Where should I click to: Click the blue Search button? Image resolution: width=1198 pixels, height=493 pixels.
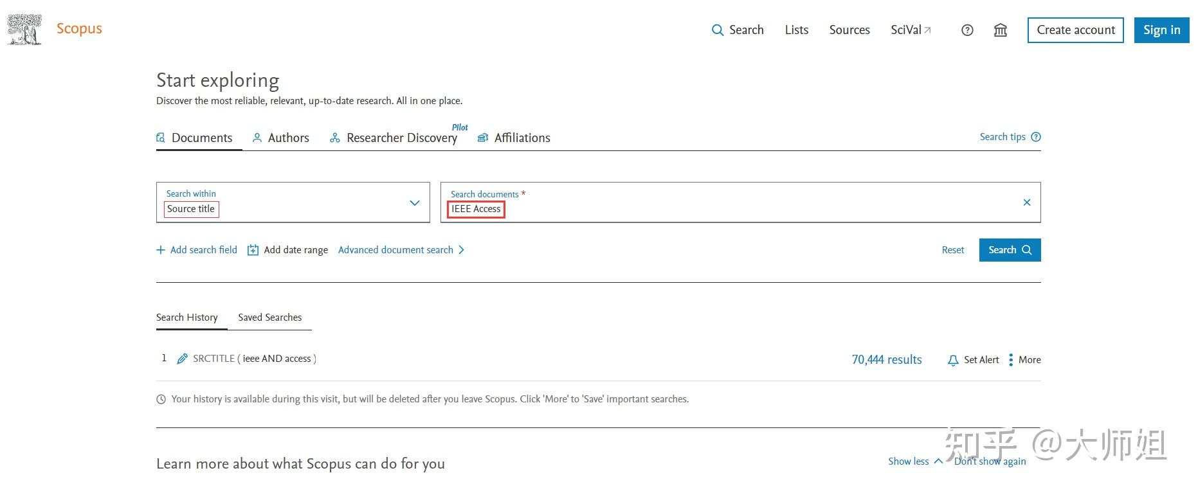(x=1010, y=250)
